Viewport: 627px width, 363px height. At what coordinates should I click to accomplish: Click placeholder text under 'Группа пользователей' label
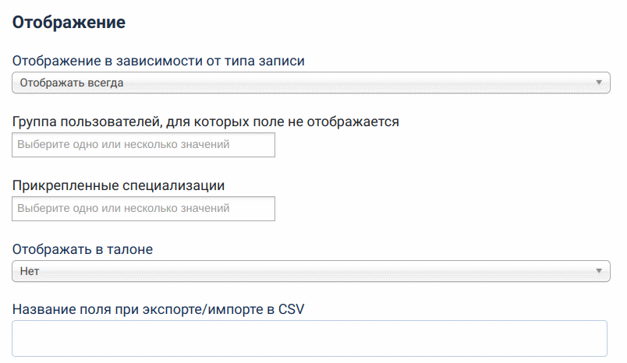tap(123, 145)
